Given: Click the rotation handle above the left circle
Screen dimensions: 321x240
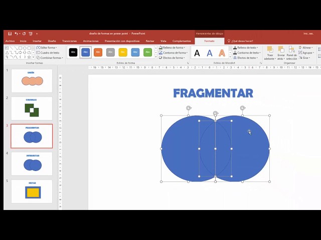Looking at the screenshot, I should [x=189, y=108].
